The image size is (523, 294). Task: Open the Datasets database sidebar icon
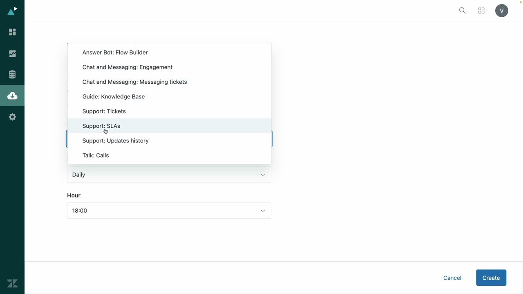[12, 75]
